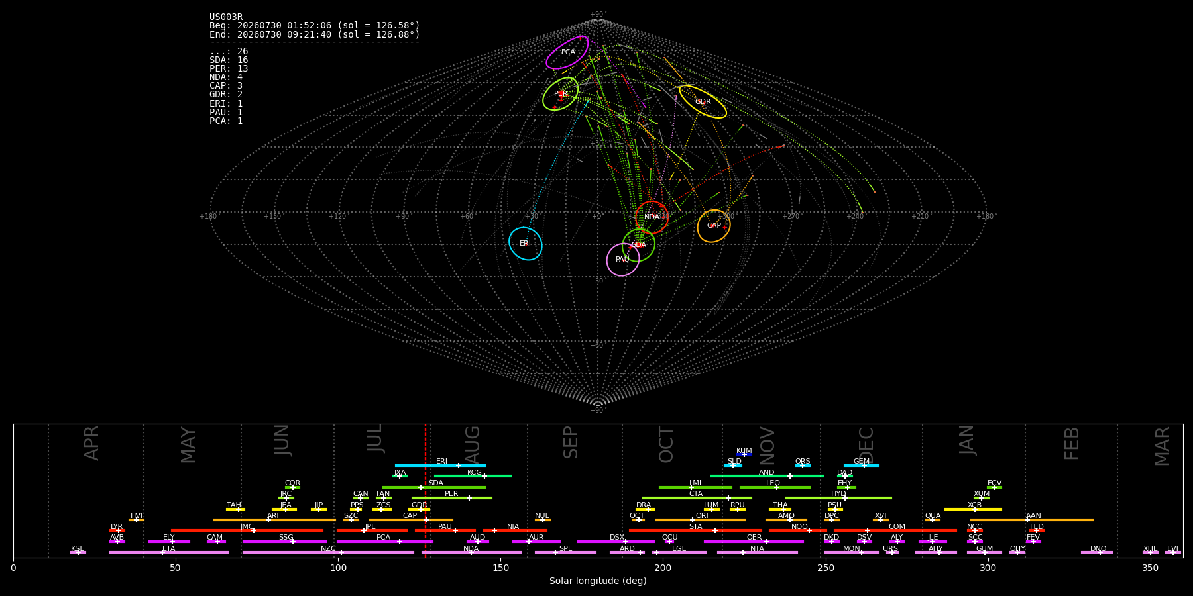Select the magenta PCA radiant ellipse on sky map
The width and height of the screenshot is (1193, 596).
click(567, 52)
